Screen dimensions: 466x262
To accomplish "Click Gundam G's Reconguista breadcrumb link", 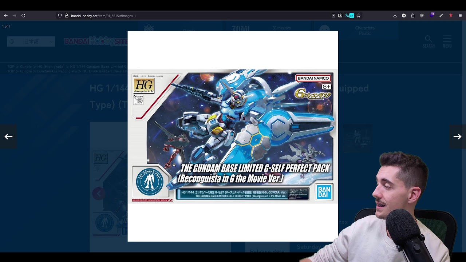I will point(57,71).
